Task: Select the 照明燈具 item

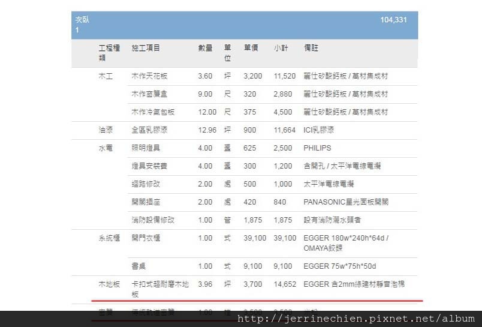Action: coord(146,148)
